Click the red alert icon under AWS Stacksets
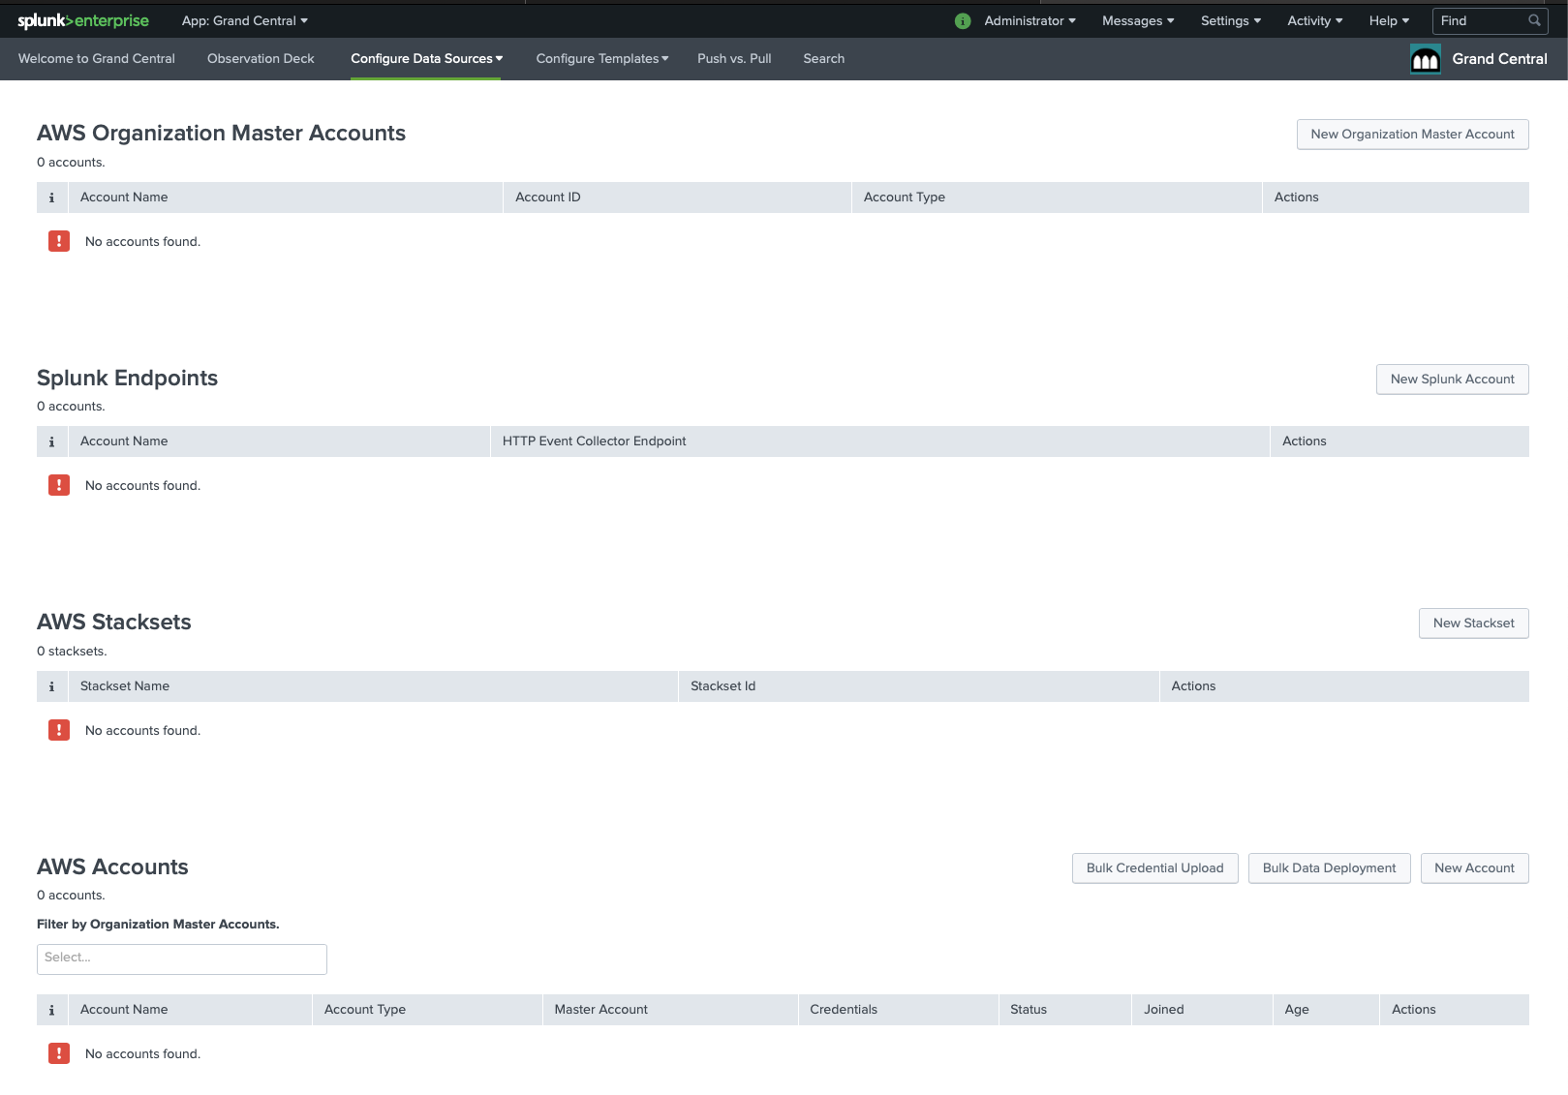1568x1095 pixels. click(x=59, y=730)
